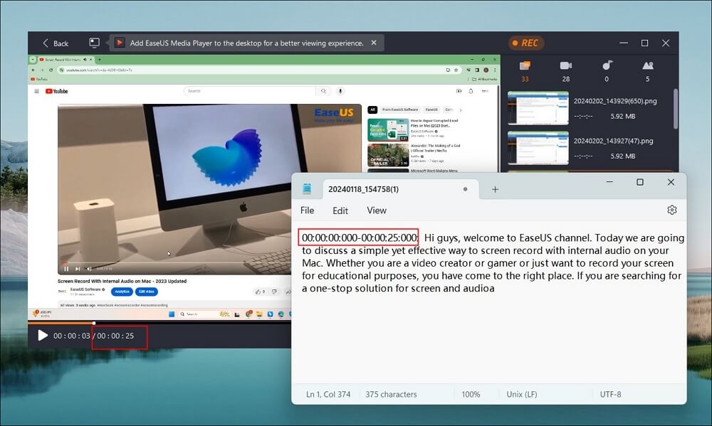Viewport: 712px width, 426px height.
Task: Open the browser tab search dropdown arrow
Action: (33, 60)
